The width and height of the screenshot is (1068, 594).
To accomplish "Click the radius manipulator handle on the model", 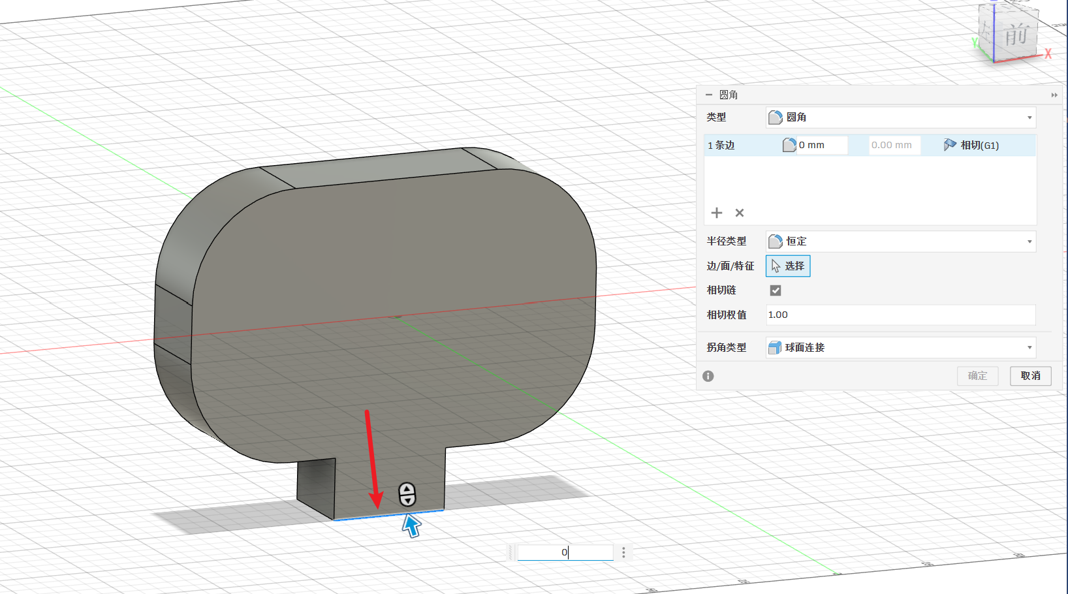I will (x=407, y=494).
